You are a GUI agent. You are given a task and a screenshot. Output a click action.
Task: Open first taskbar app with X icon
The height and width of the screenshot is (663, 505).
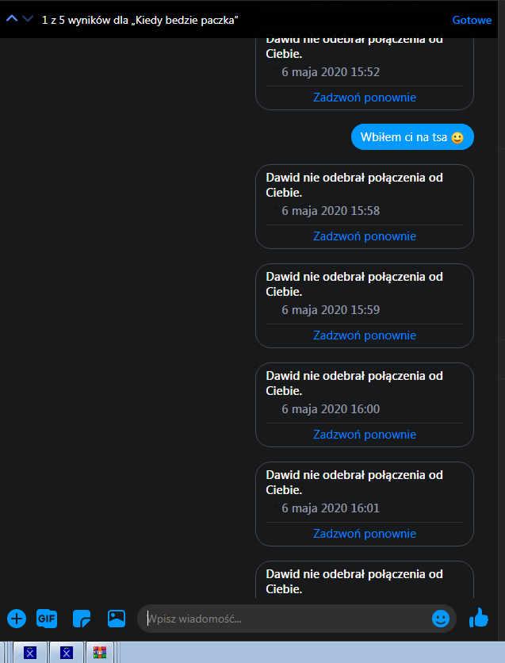point(30,653)
